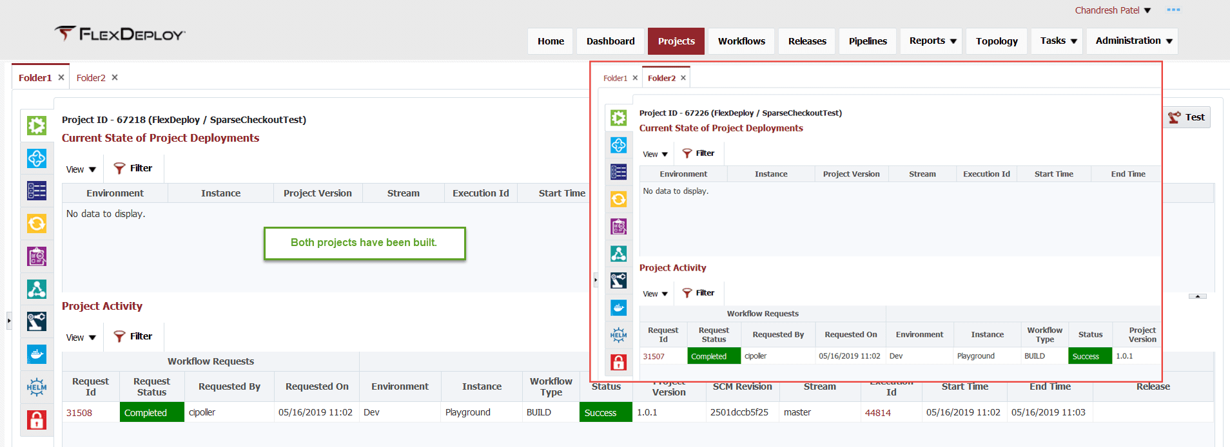Click Docker whale icon in project 67218 sidebar

(37, 354)
